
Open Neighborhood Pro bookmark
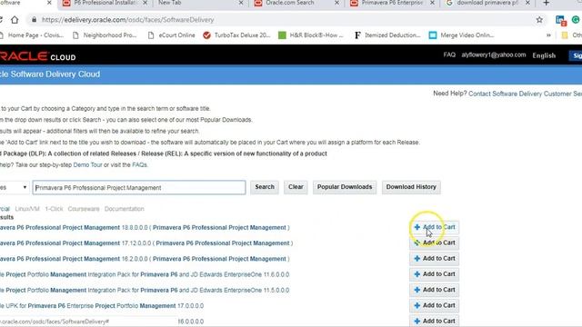pyautogui.click(x=105, y=35)
